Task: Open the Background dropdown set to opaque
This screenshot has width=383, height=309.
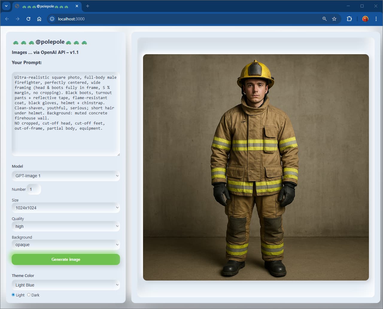Action: click(x=66, y=245)
